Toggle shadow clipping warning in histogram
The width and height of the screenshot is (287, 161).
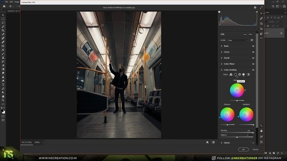coord(219,12)
